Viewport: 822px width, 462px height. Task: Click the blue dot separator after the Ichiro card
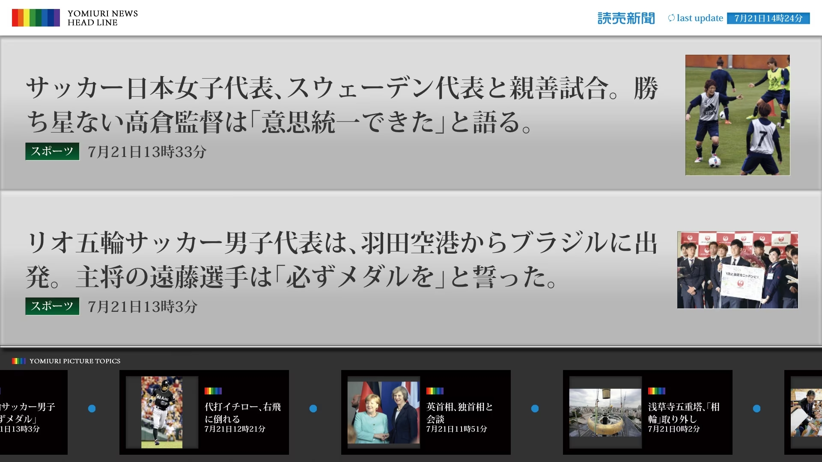tap(314, 408)
